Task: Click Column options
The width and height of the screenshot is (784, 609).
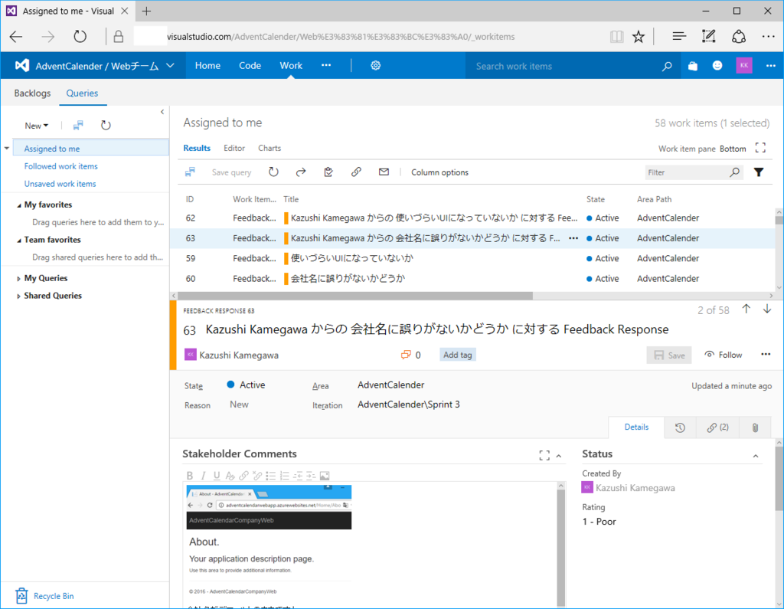Action: [x=440, y=172]
